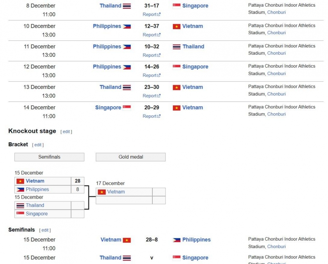Screen dimensions: 328x264
Task: Click the Gold medal bracket header box
Action: 130,157
